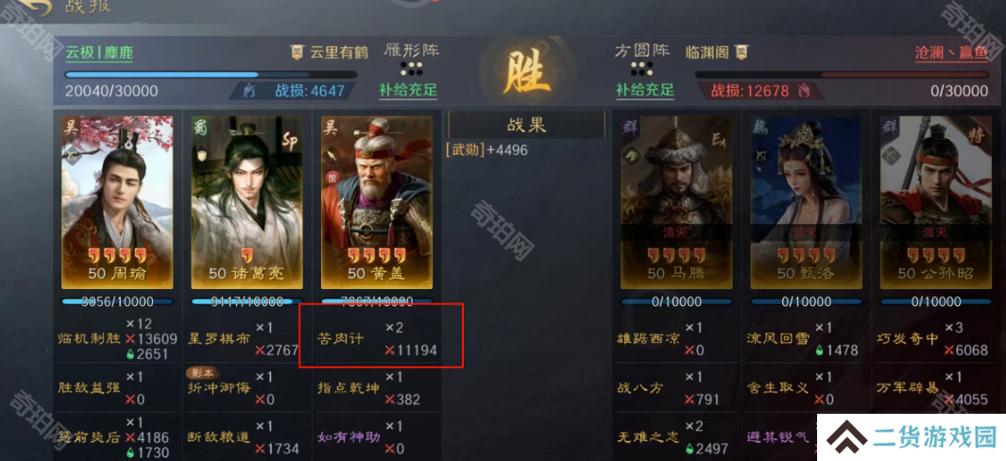Click the Sp badge on 诸葛亮 card
The height and width of the screenshot is (461, 1006).
(x=289, y=143)
